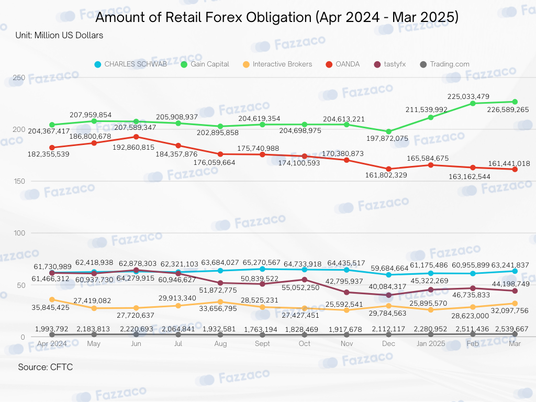Screen dimensions: 536x402
Task: Toggle the Interactive Brokers legend label
Action: point(282,64)
